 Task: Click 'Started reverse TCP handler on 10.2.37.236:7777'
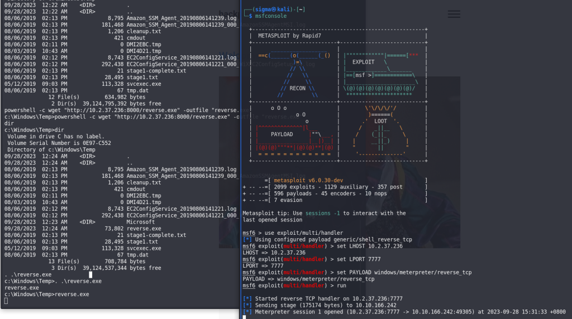[x=328, y=298]
